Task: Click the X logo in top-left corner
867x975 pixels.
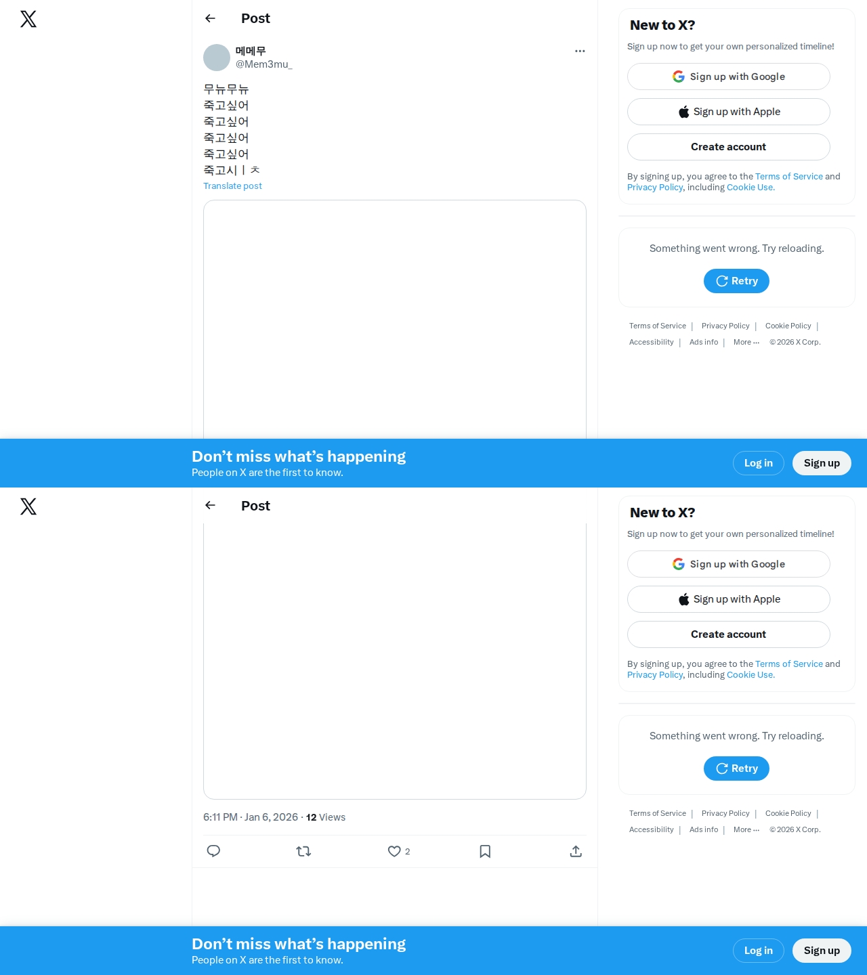Action: (28, 19)
